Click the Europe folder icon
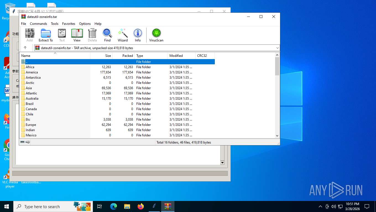 coord(23,125)
